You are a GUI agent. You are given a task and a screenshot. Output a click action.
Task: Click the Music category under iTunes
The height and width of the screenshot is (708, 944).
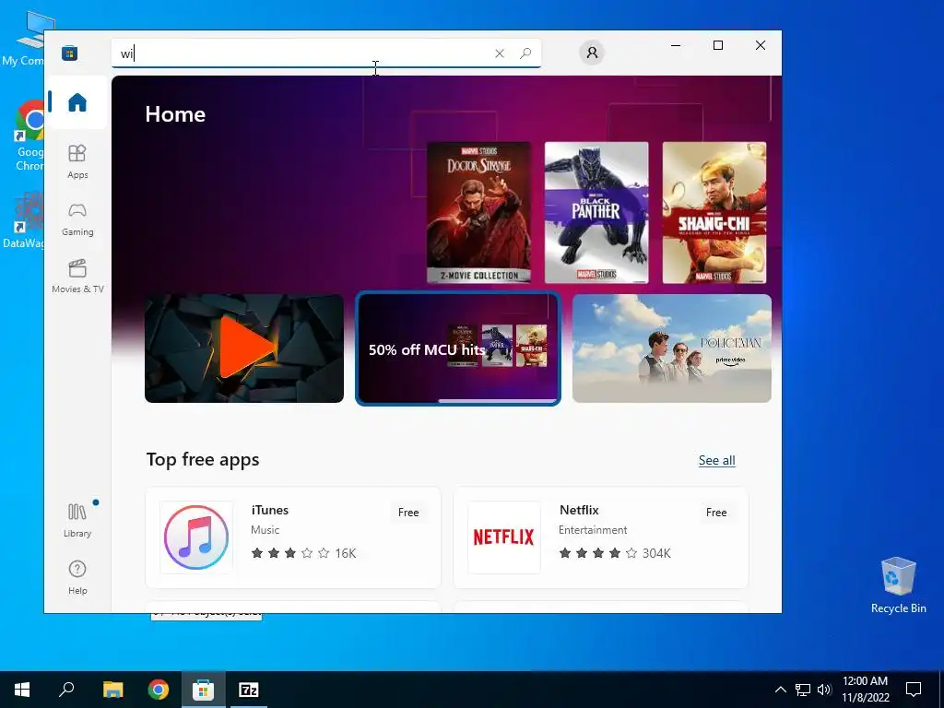coord(265,530)
